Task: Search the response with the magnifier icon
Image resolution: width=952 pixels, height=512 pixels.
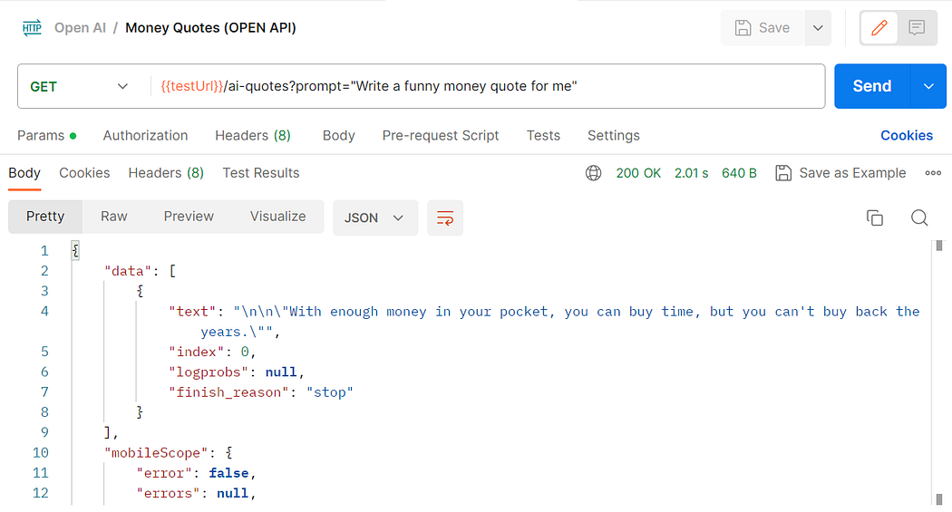Action: tap(919, 217)
